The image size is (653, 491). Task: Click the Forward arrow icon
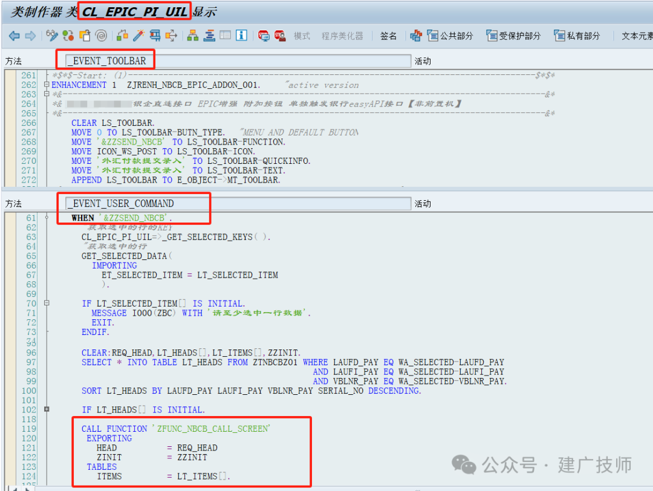click(x=30, y=36)
